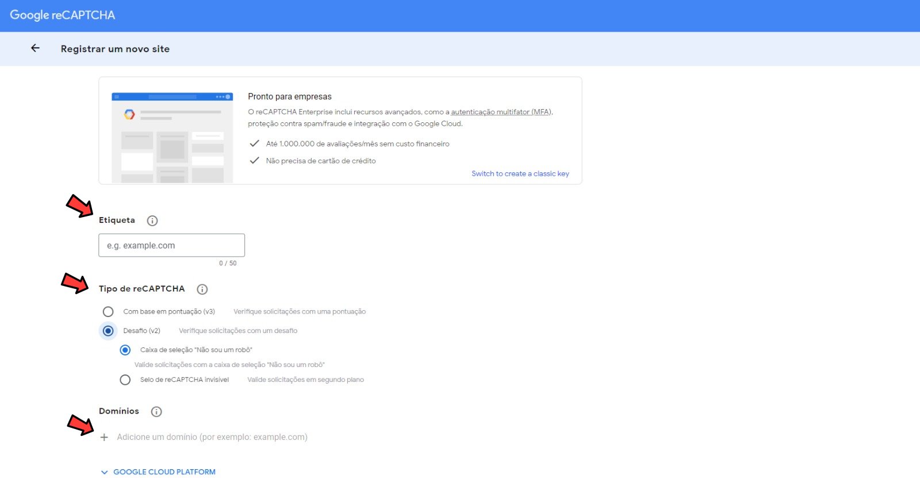
Task: Focus the Etiqueta label input field
Action: [x=172, y=245]
